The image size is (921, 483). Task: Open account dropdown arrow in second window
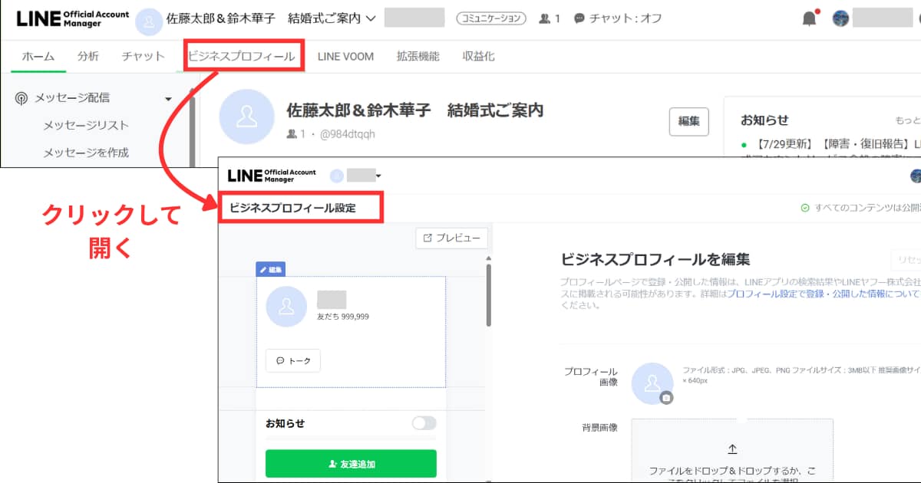point(378,176)
